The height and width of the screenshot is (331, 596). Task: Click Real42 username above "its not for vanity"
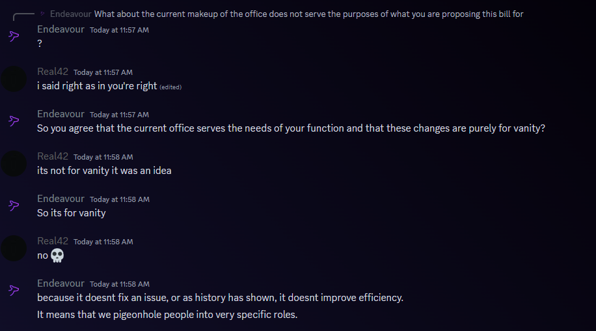53,156
